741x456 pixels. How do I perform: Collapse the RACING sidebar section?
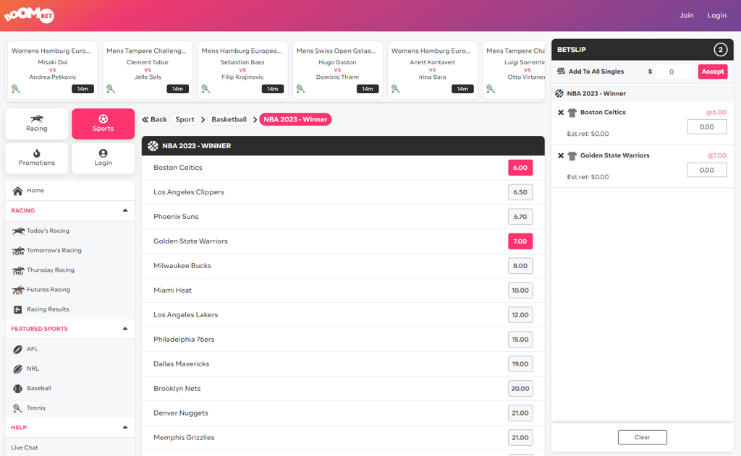pyautogui.click(x=125, y=210)
